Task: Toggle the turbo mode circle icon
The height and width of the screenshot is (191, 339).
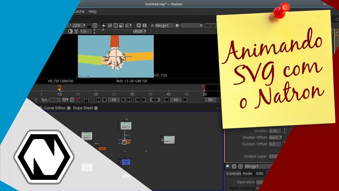Action: click(72, 100)
